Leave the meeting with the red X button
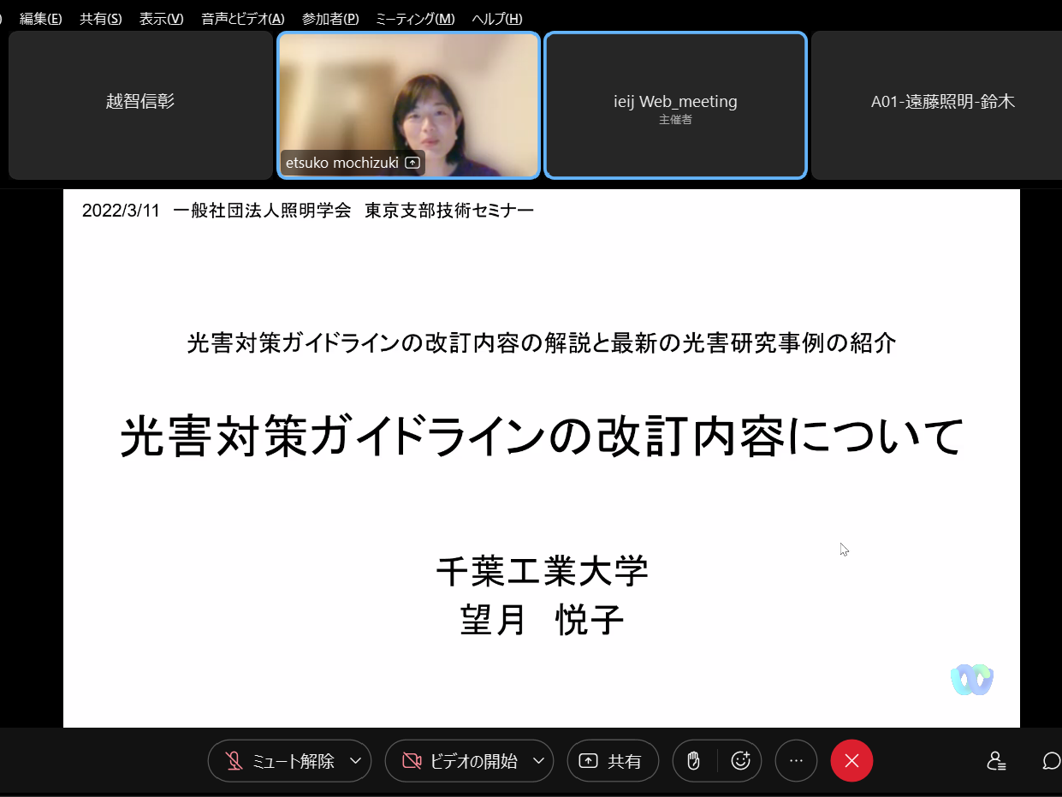Screen dimensions: 1062x797 click(x=851, y=761)
